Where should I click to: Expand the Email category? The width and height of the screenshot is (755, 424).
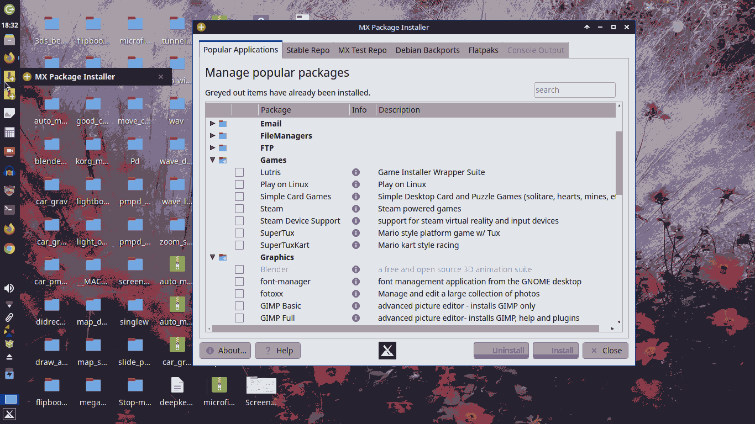[213, 124]
